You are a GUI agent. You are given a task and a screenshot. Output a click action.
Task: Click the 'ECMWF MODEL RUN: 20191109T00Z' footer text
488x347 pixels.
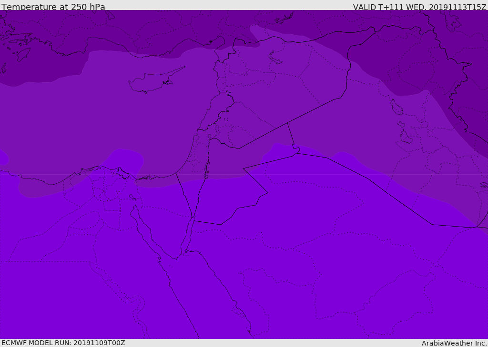click(x=63, y=343)
